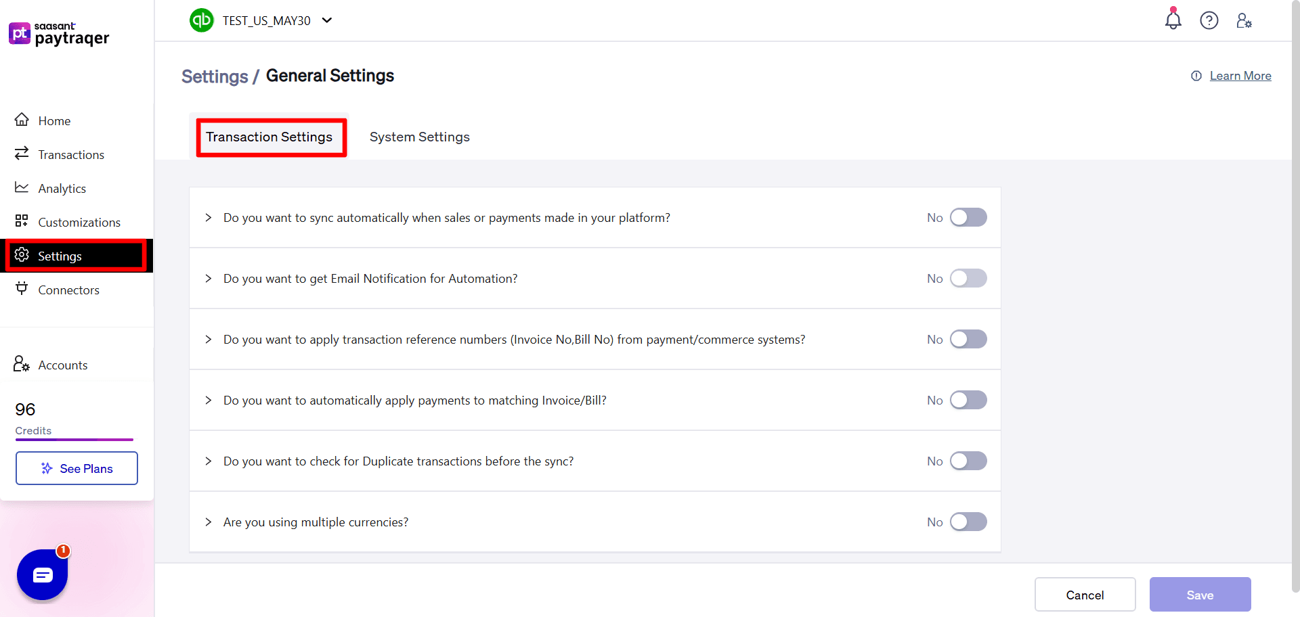Open the help question mark icon

click(x=1209, y=20)
